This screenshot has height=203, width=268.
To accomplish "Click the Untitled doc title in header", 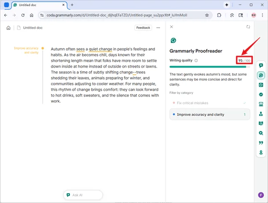I will click(32, 28).
